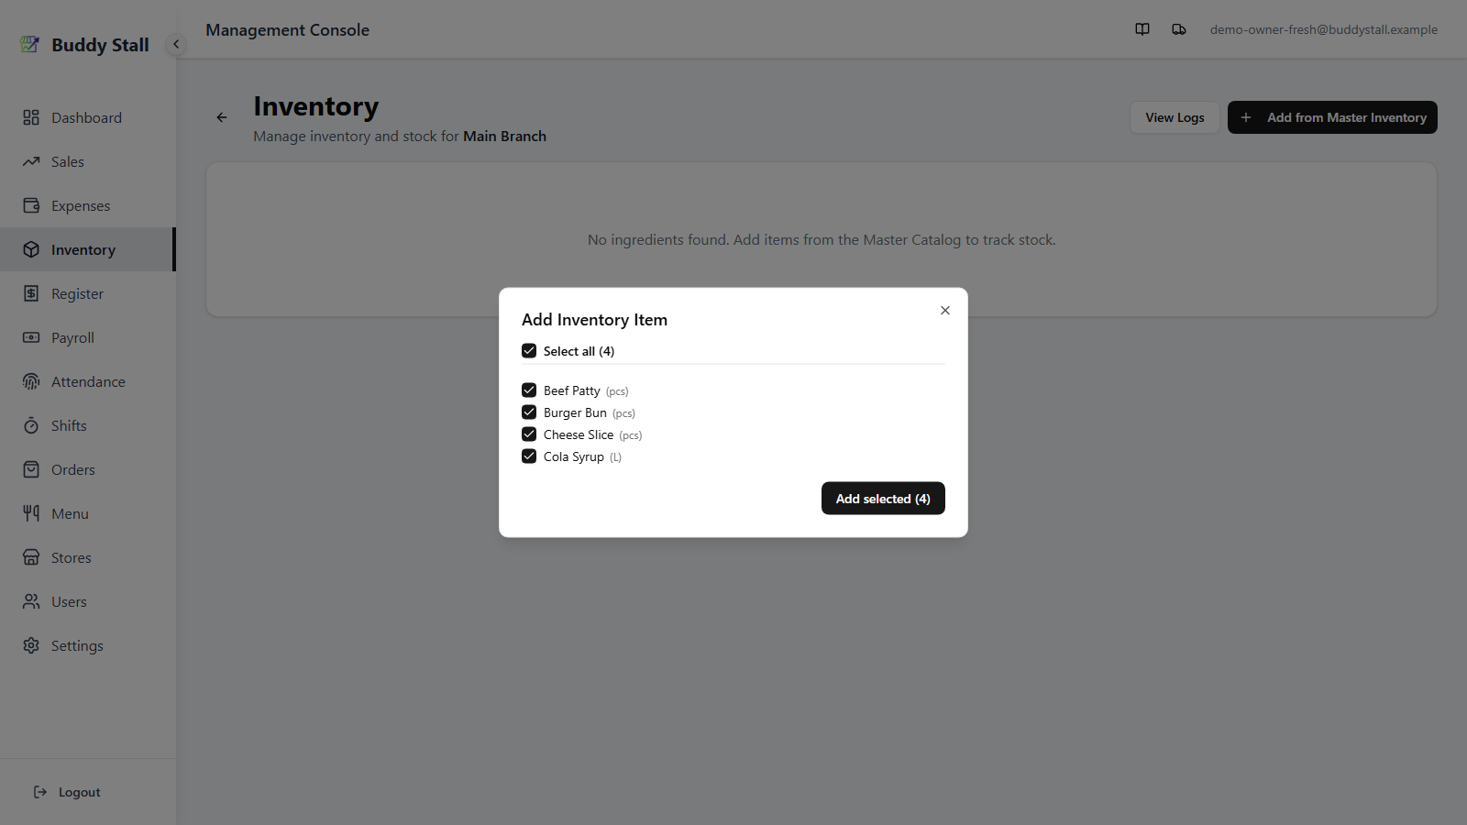Image resolution: width=1467 pixels, height=825 pixels.
Task: Click the Add Inventory Item dialog title
Action: click(594, 320)
